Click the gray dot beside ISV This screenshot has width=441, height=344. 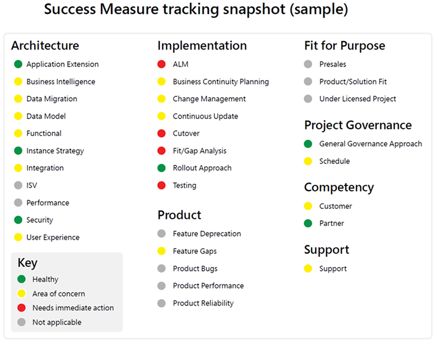(x=18, y=186)
